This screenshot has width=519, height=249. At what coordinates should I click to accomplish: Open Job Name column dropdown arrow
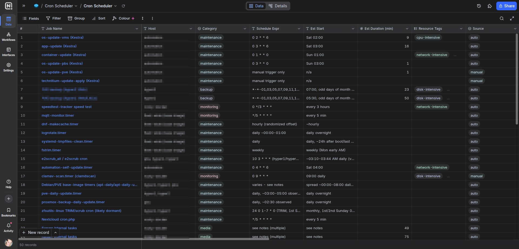click(137, 29)
